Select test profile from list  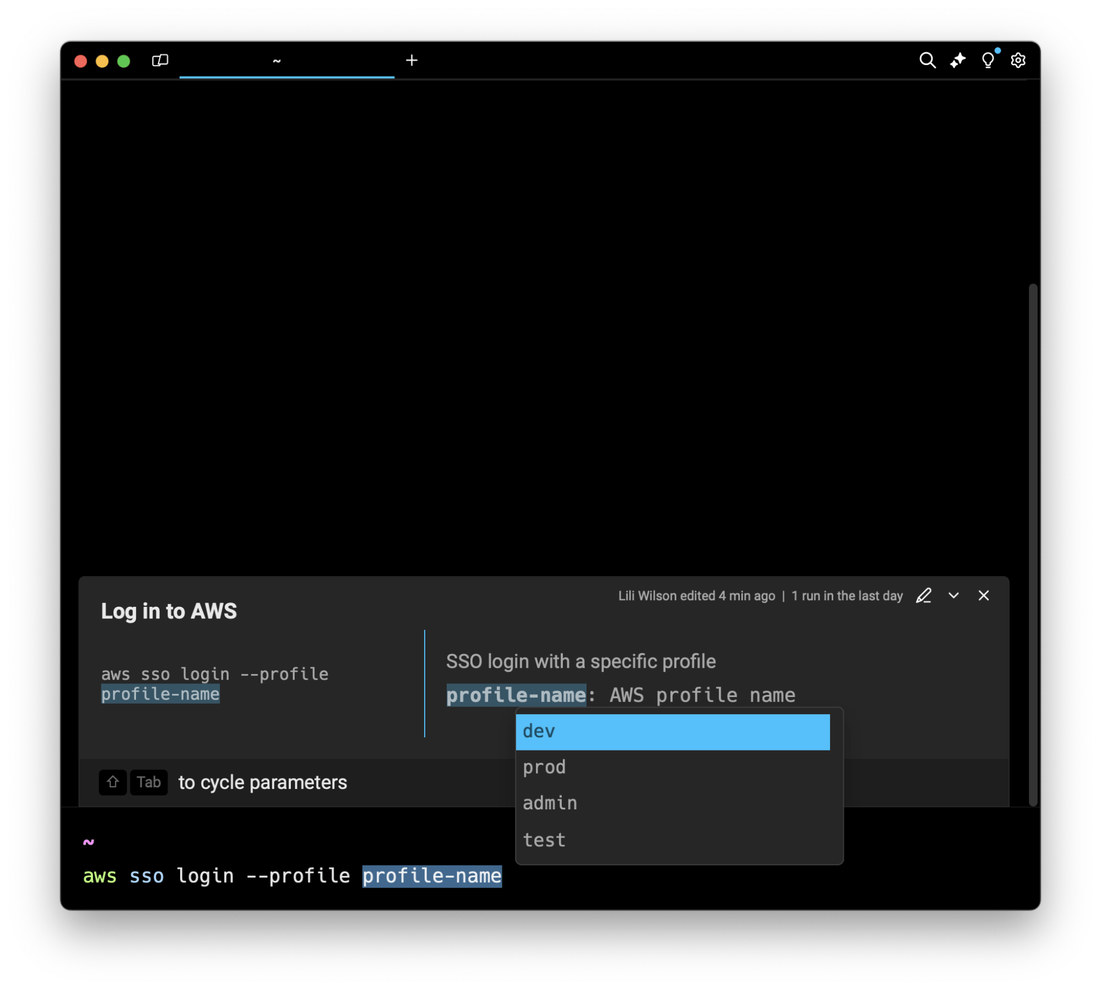coord(672,840)
